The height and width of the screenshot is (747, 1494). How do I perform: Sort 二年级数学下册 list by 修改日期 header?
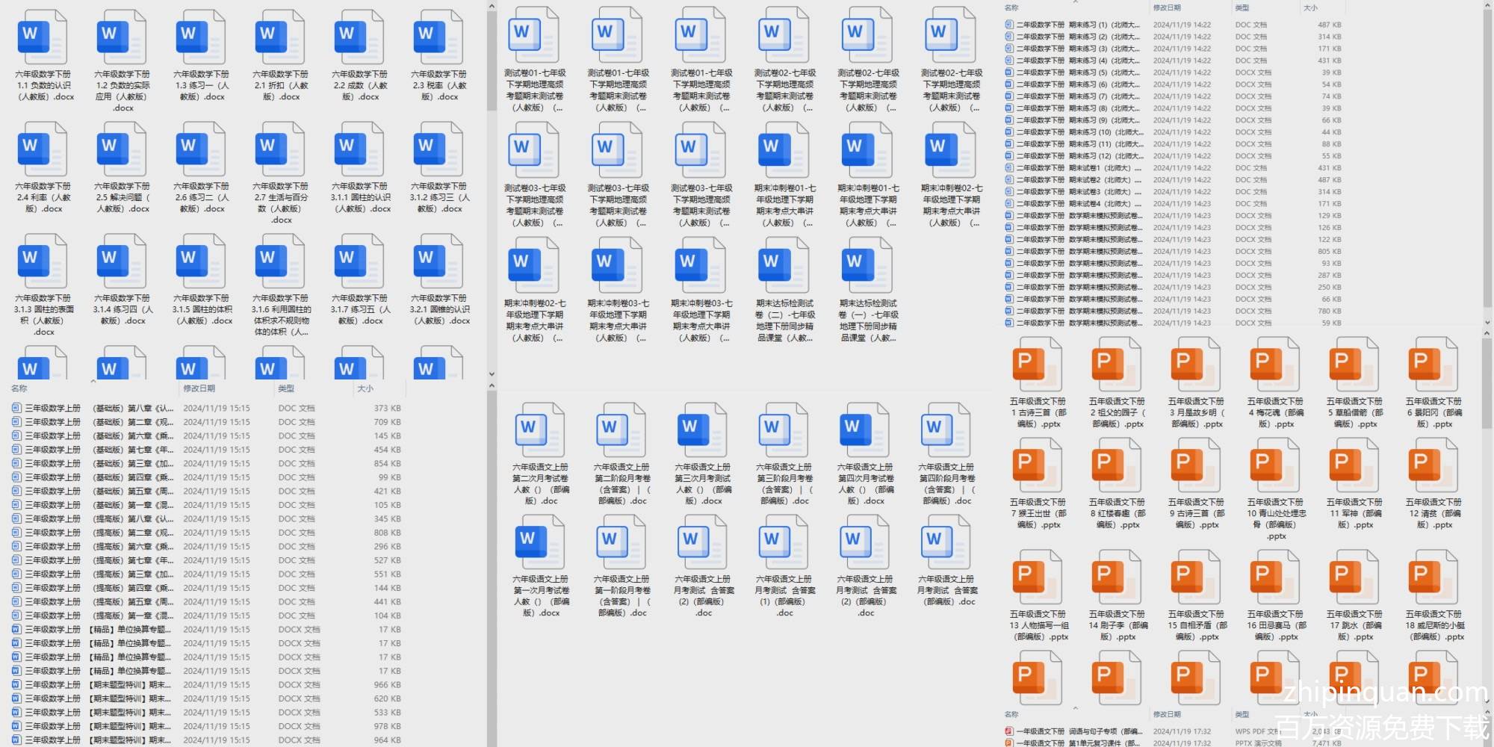pos(1167,7)
